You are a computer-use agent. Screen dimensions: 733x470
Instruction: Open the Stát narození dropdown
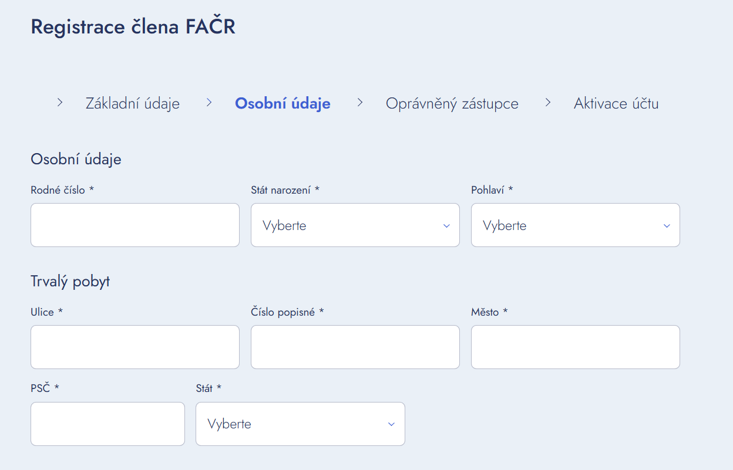tap(355, 225)
